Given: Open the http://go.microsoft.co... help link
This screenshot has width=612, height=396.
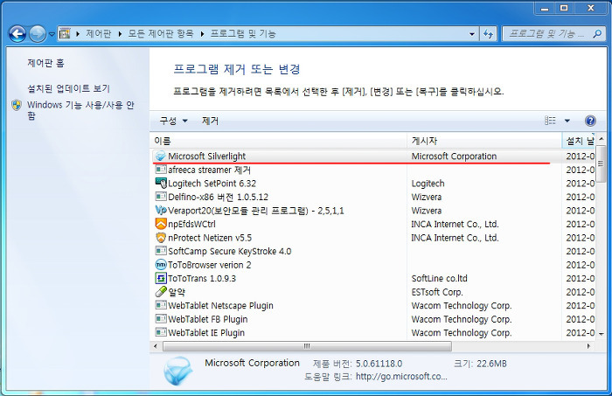Looking at the screenshot, I should pyautogui.click(x=401, y=377).
